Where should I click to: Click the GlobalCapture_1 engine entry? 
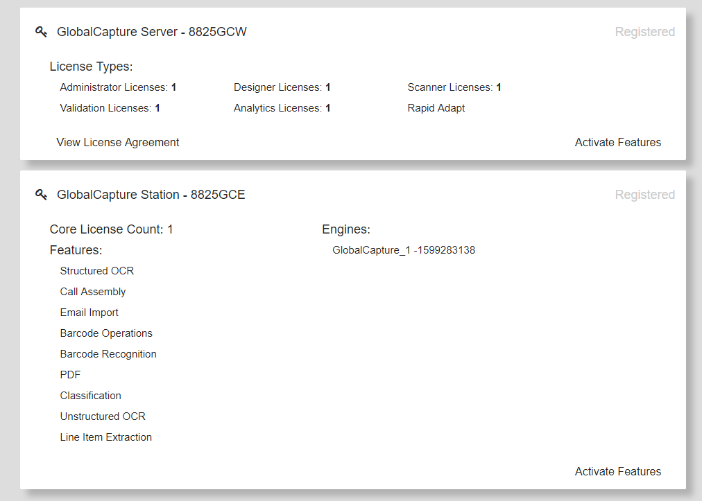coord(403,250)
